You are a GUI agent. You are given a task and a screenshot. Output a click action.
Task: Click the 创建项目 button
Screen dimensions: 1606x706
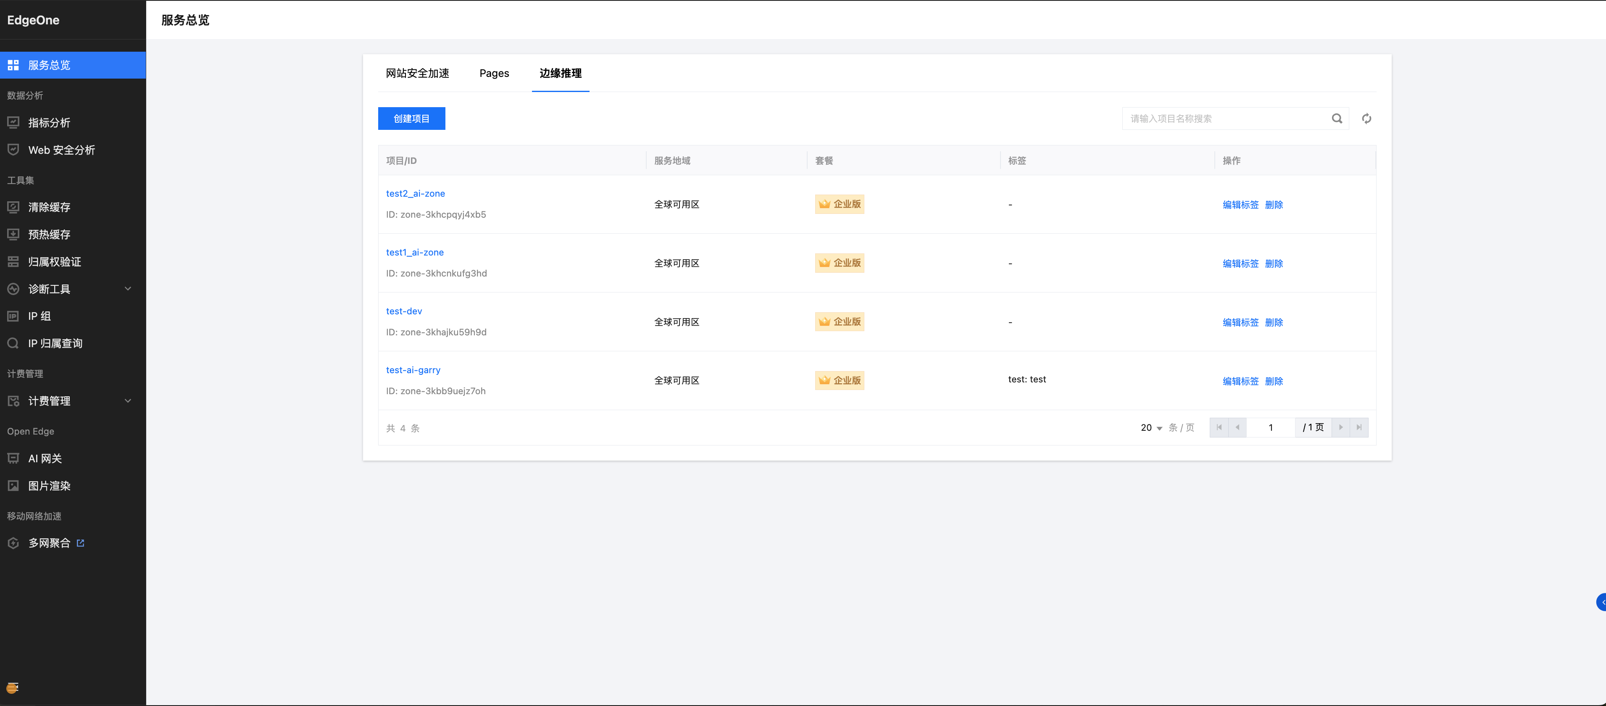411,119
